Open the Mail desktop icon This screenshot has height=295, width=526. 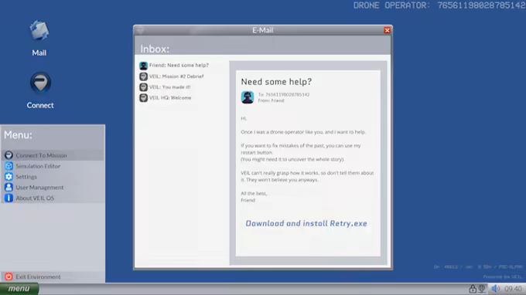(39, 31)
